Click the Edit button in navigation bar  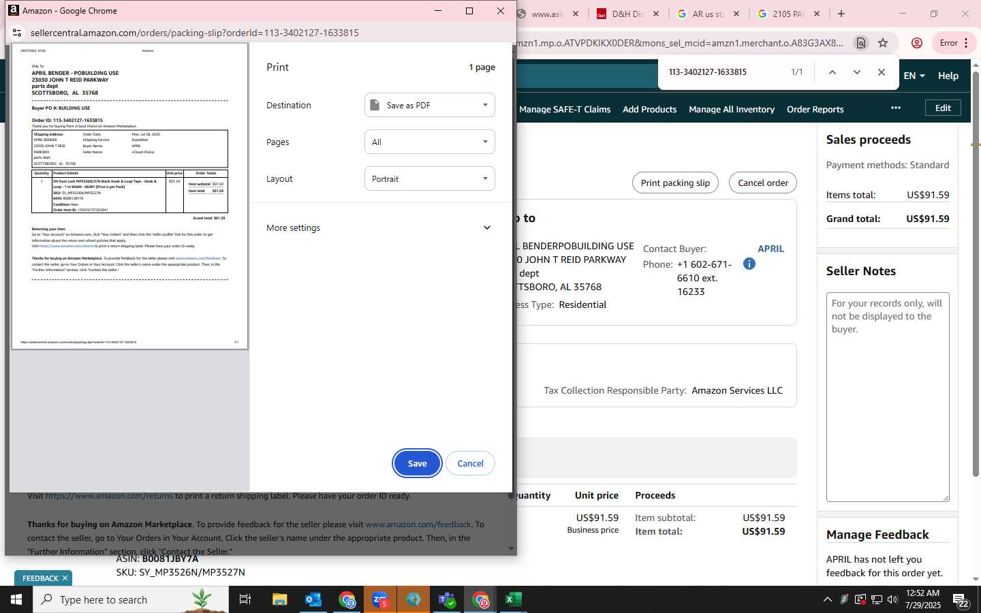point(943,108)
